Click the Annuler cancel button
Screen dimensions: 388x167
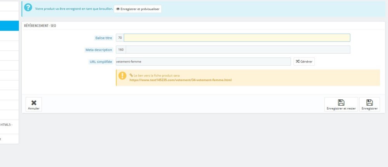tap(34, 104)
